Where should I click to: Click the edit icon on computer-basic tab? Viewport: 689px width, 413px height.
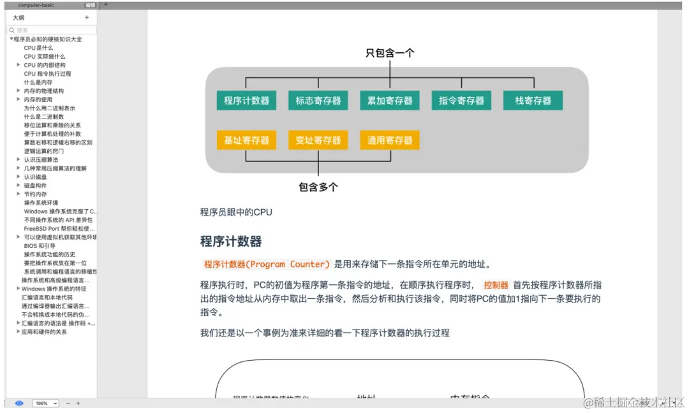click(90, 4)
